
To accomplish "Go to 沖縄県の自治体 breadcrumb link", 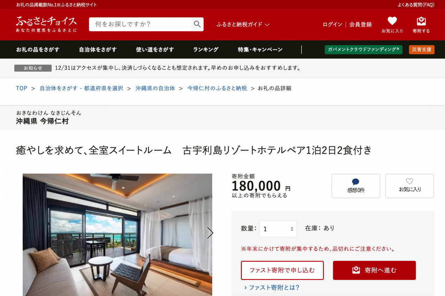I will [155, 88].
